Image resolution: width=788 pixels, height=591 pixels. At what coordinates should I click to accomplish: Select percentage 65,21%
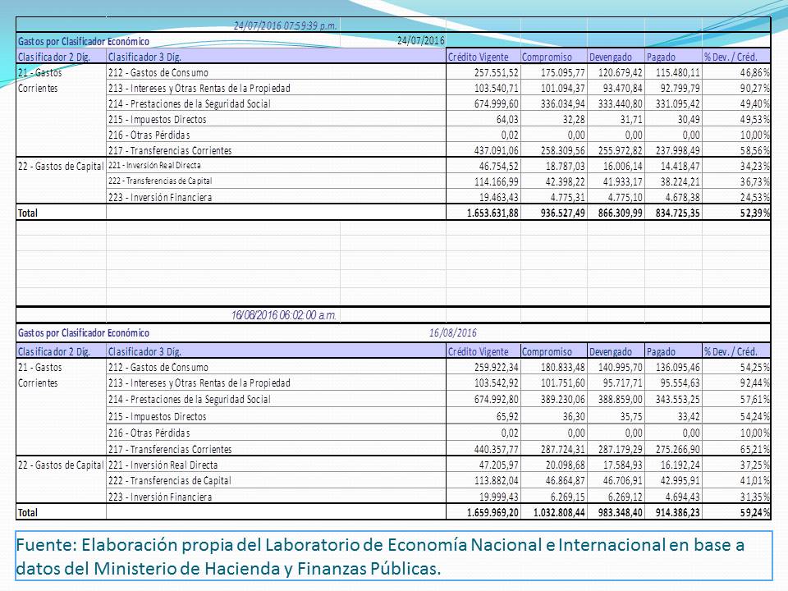click(x=754, y=449)
